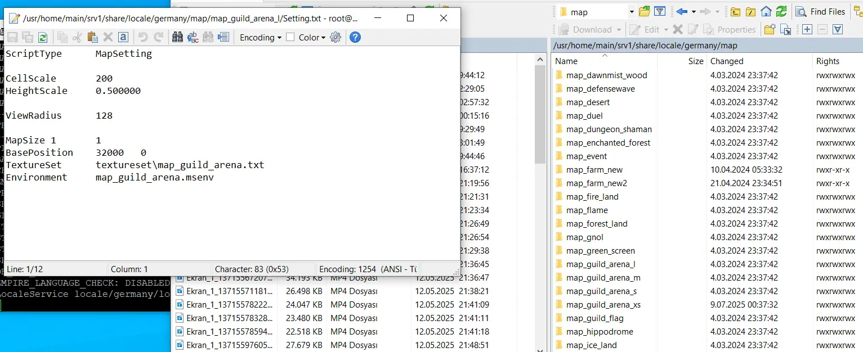This screenshot has height=352, width=863.
Task: Open the editor Preferences gear icon
Action: (336, 38)
